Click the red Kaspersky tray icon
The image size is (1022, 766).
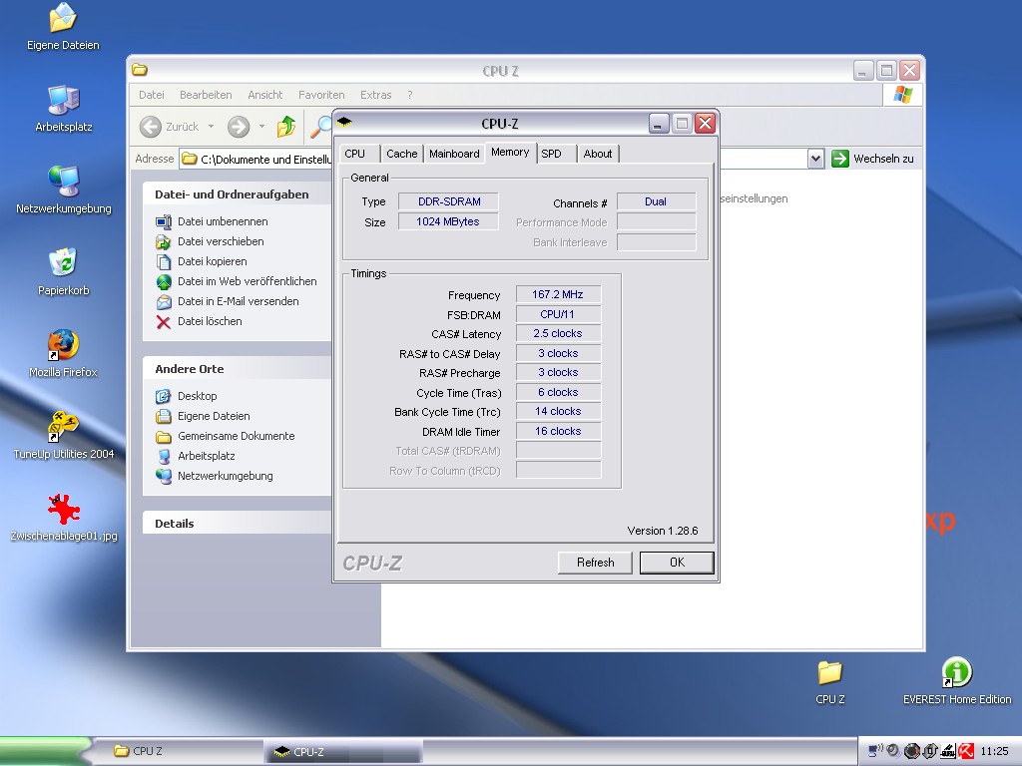coord(966,751)
